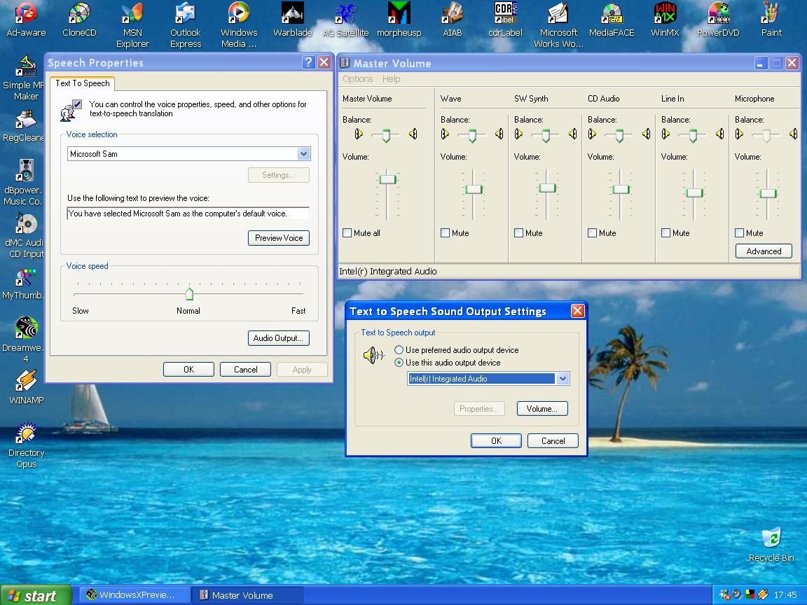
Task: Click the voice preview text field
Action: coord(188,214)
